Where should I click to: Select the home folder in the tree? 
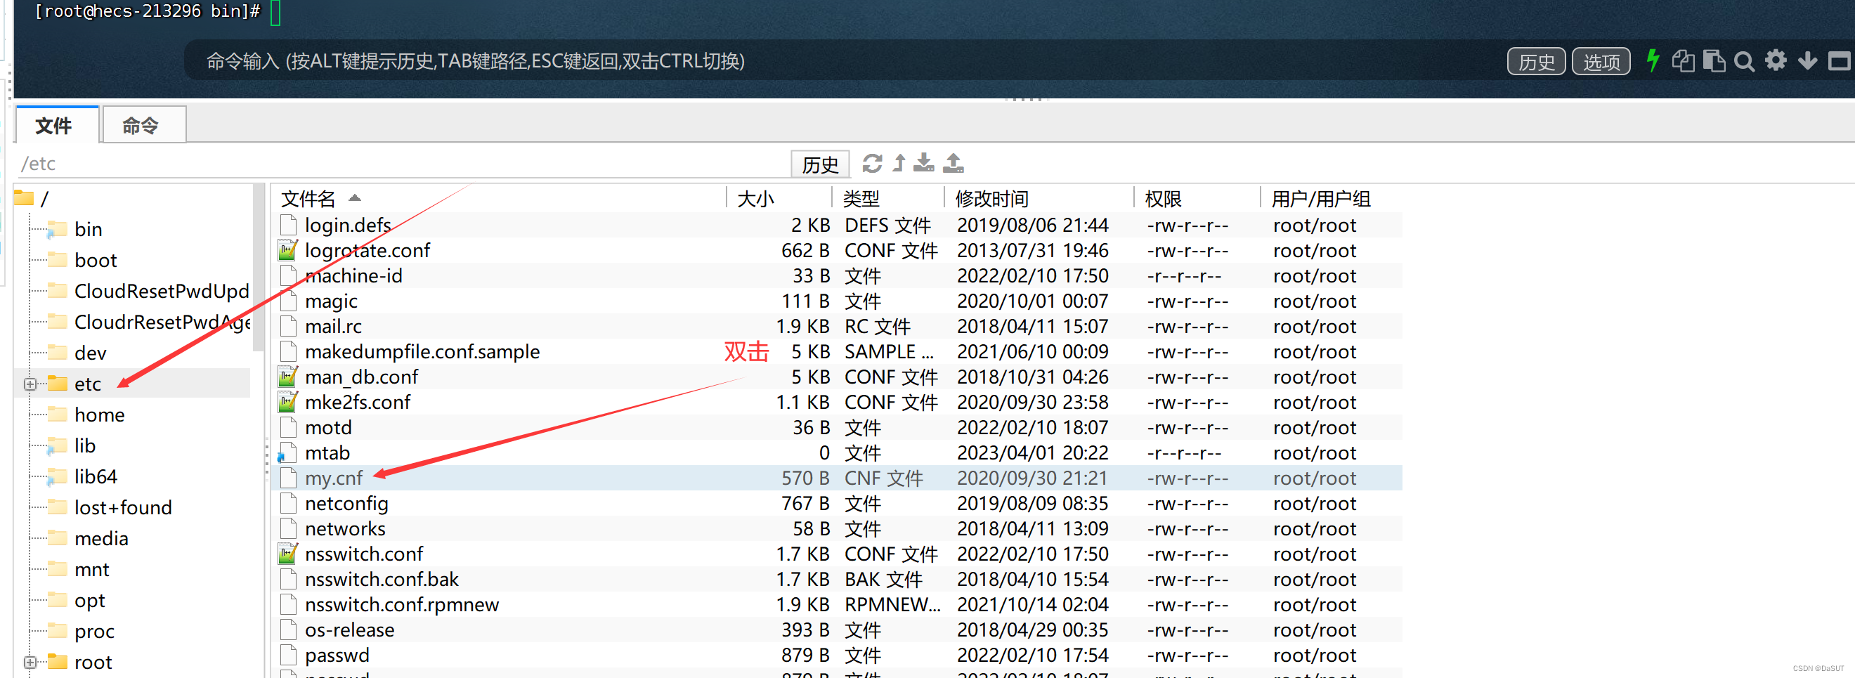point(99,415)
